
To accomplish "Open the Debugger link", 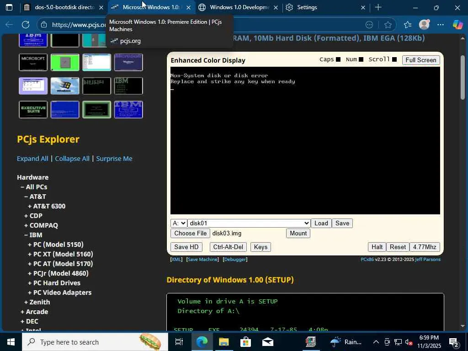I will [235, 260].
